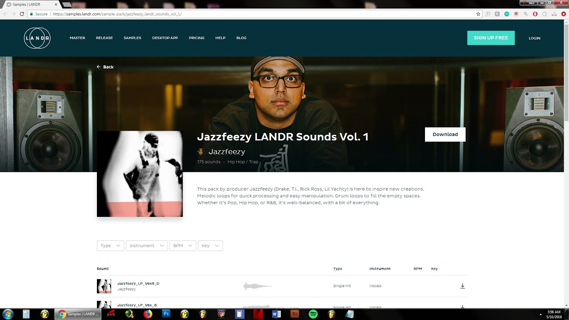The width and height of the screenshot is (569, 320).
Task: Click the colorful circle taskbar icon
Action: [x=221, y=314]
